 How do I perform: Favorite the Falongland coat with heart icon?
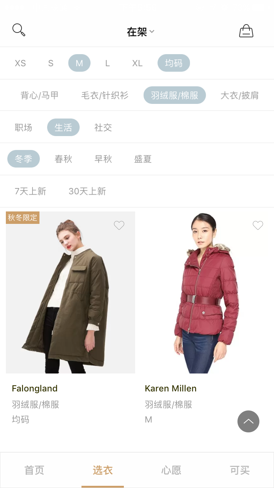click(119, 225)
